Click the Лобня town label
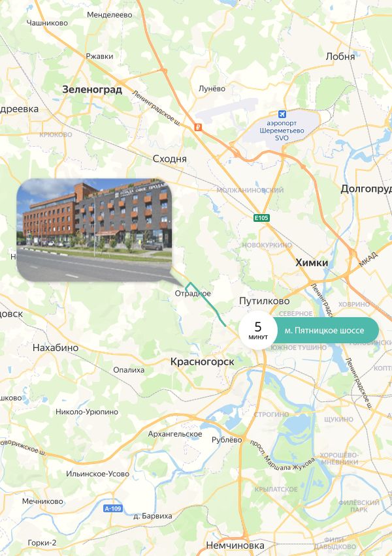The image size is (392, 556). (340, 56)
